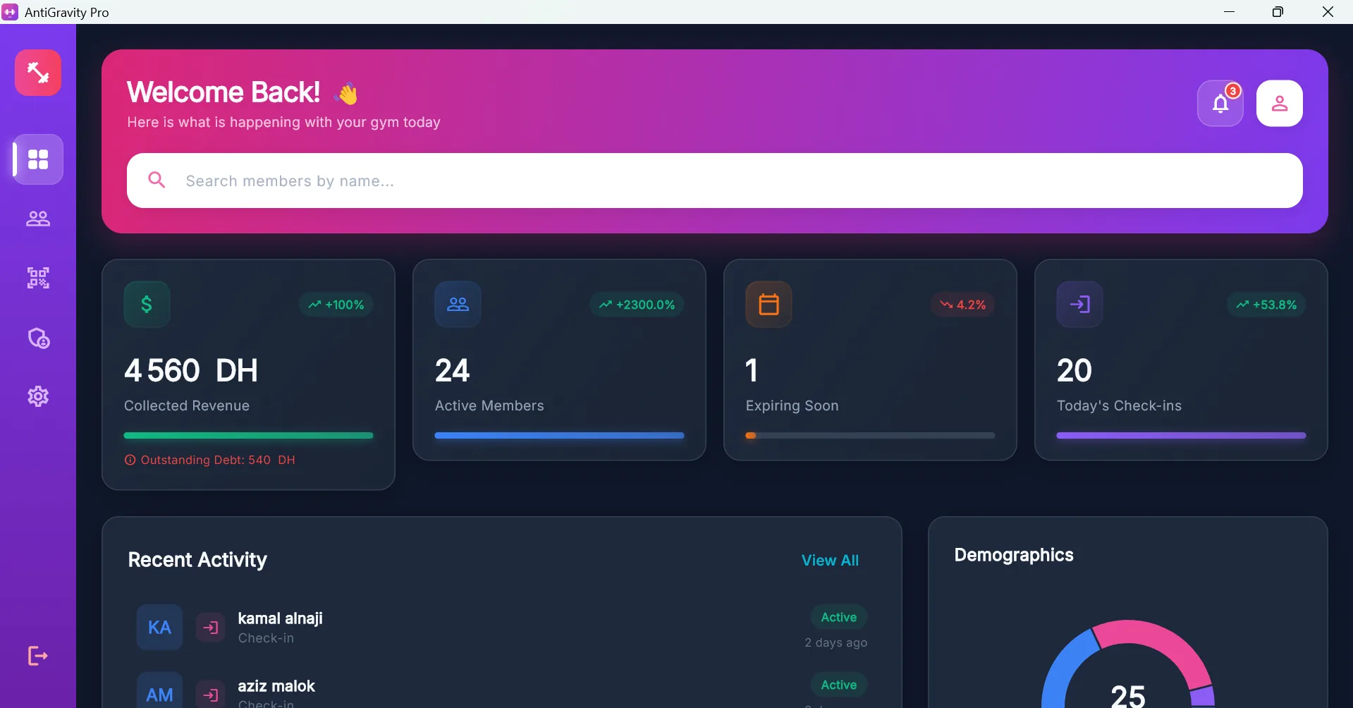Open the user profile button
This screenshot has width=1353, height=708.
pos(1279,104)
